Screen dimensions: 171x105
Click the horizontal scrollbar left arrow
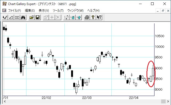(5, 101)
